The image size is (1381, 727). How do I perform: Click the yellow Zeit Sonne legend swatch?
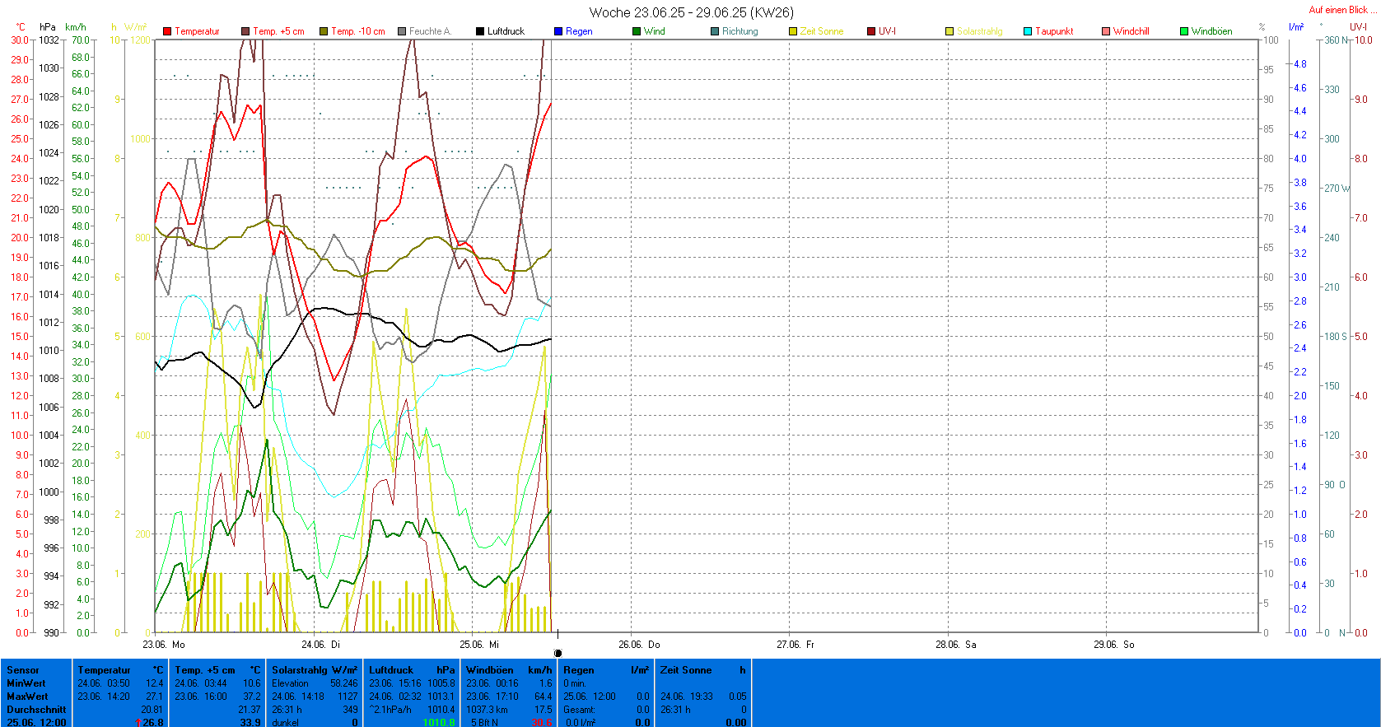pyautogui.click(x=793, y=31)
